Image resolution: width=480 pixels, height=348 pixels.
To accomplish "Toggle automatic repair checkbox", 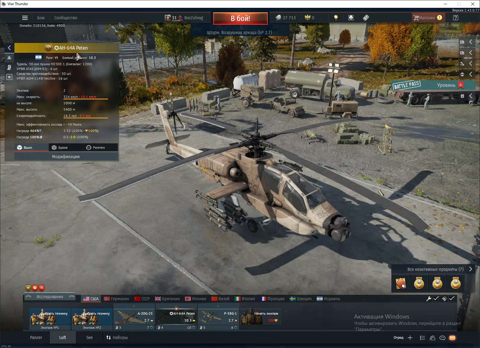I will (x=436, y=299).
